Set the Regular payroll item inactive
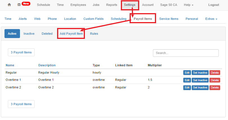 tap(200, 73)
